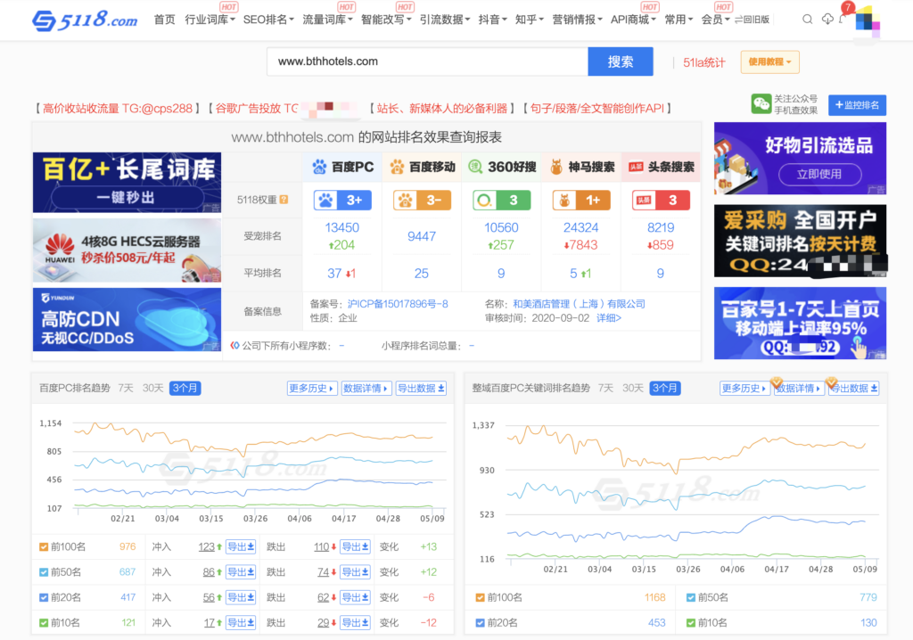Click the 神马搜索 受宠排名 24324
This screenshot has height=640, width=913.
[x=581, y=227]
